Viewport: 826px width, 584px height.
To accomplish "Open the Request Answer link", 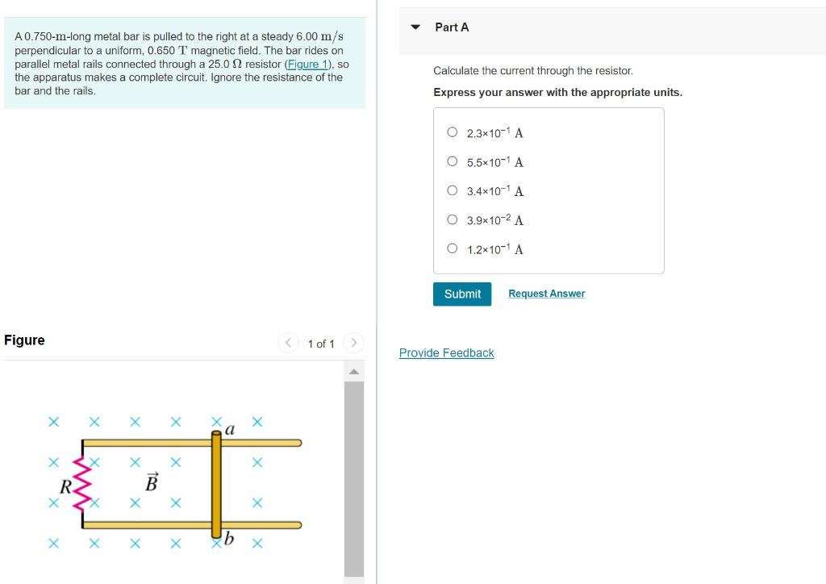I will pos(546,294).
